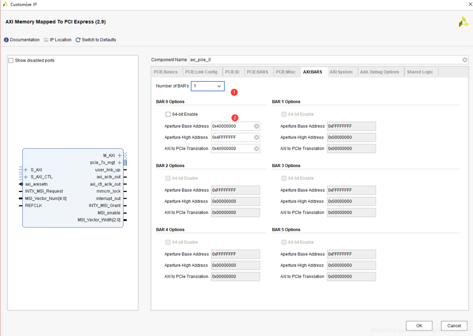Image resolution: width=473 pixels, height=336 pixels.
Task: Open the Documentation info icon
Action: (6, 40)
